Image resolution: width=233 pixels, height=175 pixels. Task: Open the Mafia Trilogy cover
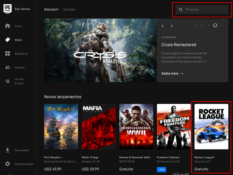pos(98,127)
